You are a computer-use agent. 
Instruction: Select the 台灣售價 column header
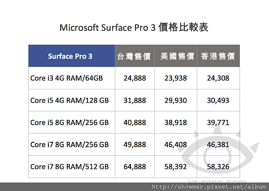(134, 56)
